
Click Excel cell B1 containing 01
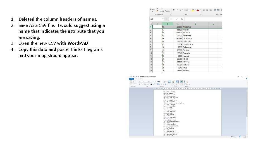point(167,27)
